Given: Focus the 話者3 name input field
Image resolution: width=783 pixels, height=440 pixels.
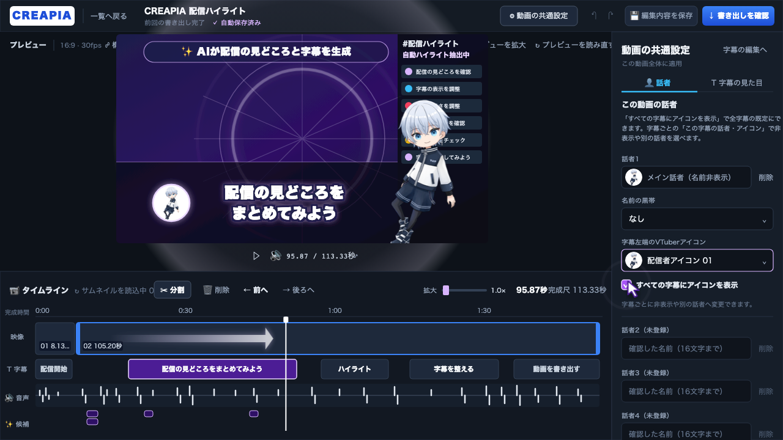Looking at the screenshot, I should (686, 391).
